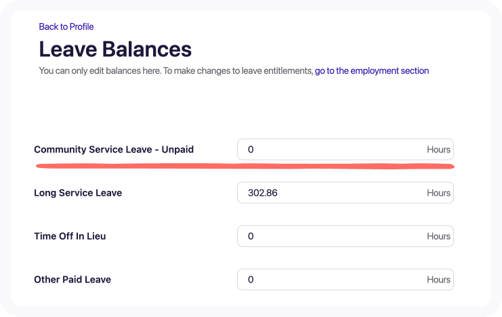
Task: Click the 'Long Service Leave' label text
Action: [78, 193]
